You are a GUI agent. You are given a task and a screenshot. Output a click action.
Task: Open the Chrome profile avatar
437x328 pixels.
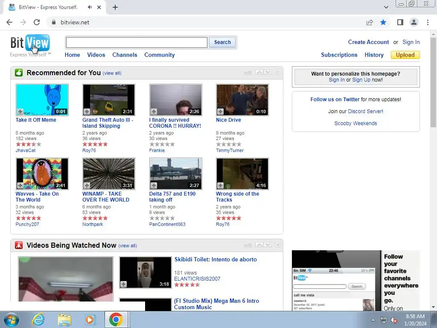414,22
